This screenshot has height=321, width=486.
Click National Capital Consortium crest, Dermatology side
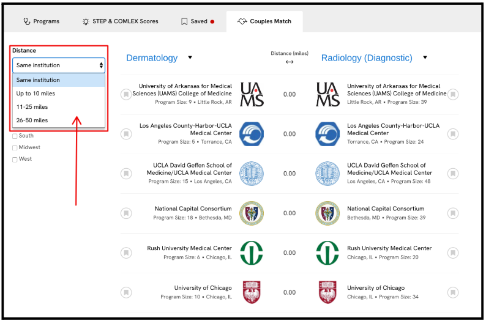click(x=252, y=213)
